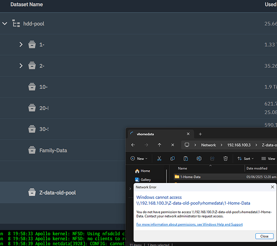
Task: Select the Z-data-old-pool dataset row
Action: click(62, 192)
